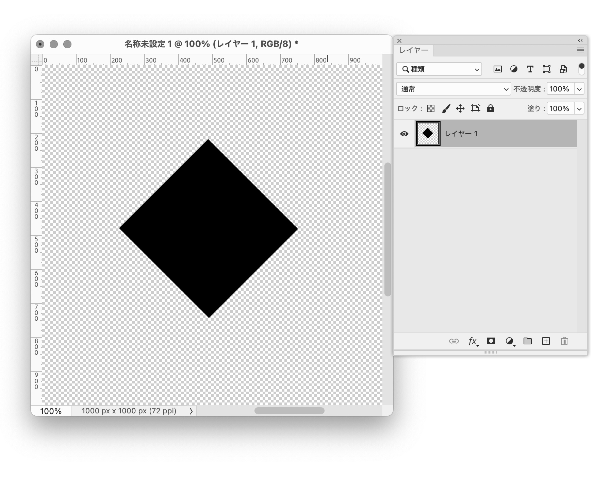Screen dimensions: 611x480
Task: Click the 不透明度 100% value field
Action: pos(560,89)
